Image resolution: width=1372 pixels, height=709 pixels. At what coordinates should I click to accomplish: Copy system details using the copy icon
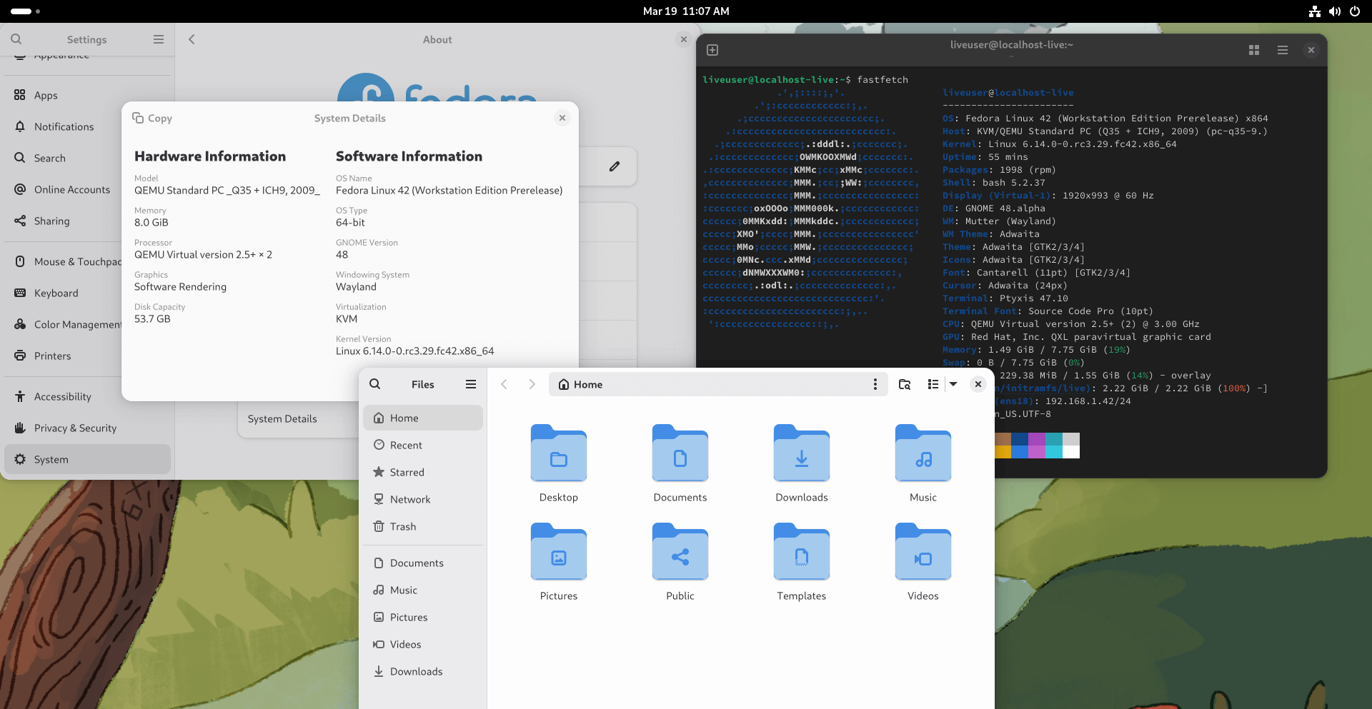[x=151, y=118]
